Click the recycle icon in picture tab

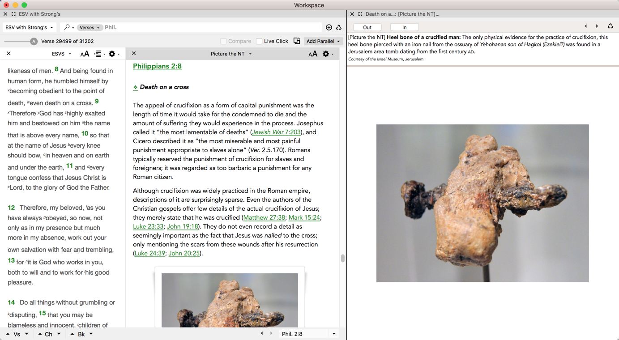coord(610,26)
